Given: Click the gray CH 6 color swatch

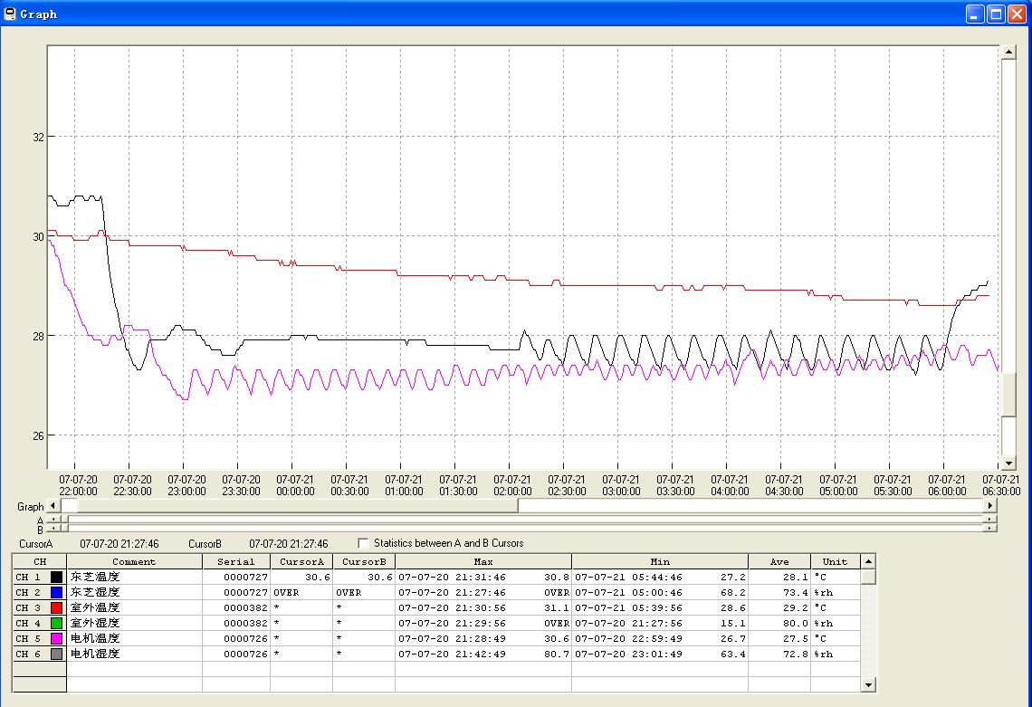Looking at the screenshot, I should click(56, 654).
